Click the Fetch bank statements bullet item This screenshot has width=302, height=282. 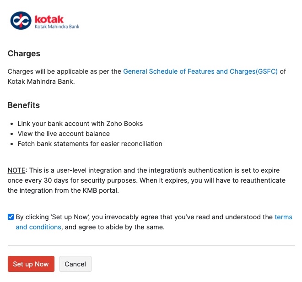click(x=90, y=144)
